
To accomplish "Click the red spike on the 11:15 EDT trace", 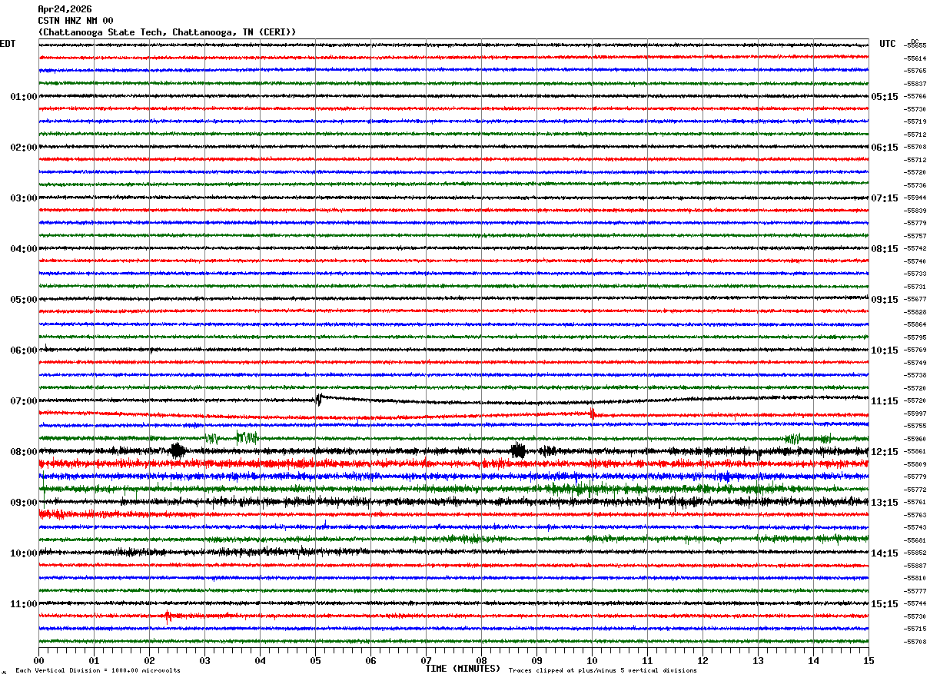I will (x=167, y=616).
